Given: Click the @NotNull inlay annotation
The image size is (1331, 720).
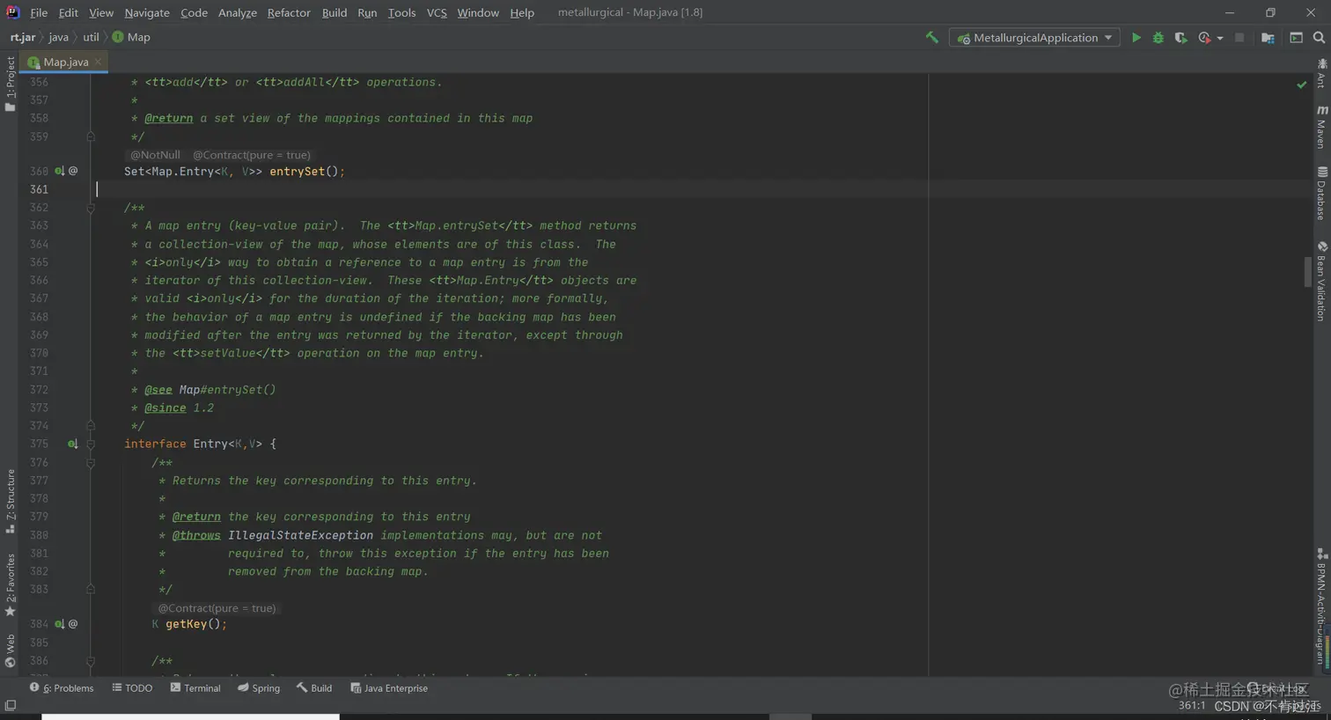Looking at the screenshot, I should 155,155.
